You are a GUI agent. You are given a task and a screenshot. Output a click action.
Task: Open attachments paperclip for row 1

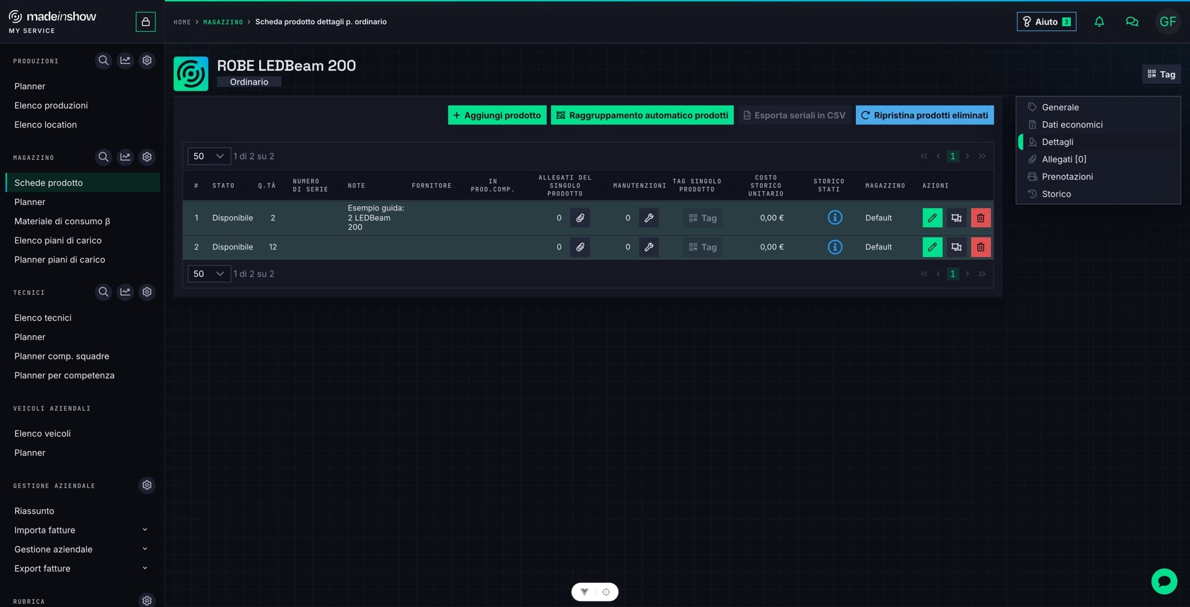point(580,218)
